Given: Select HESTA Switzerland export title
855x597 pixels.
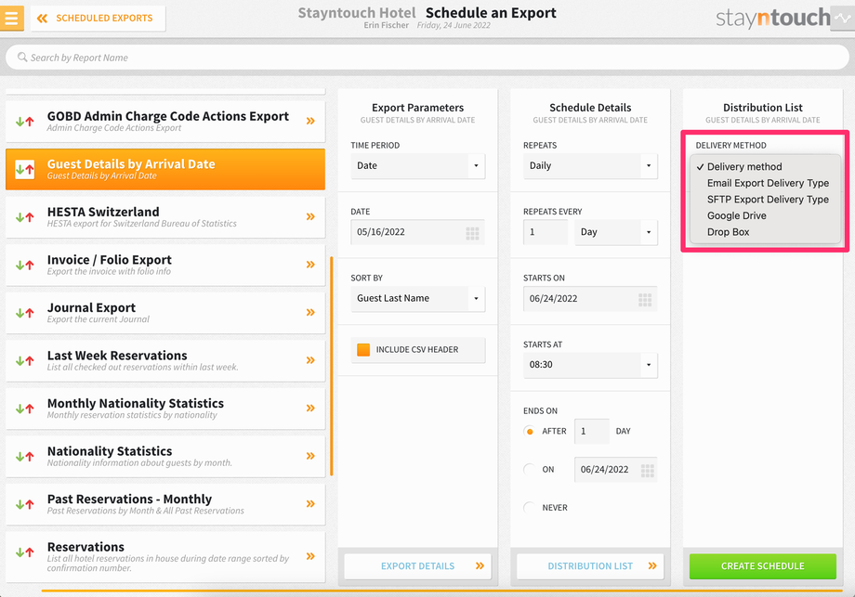Looking at the screenshot, I should [103, 212].
